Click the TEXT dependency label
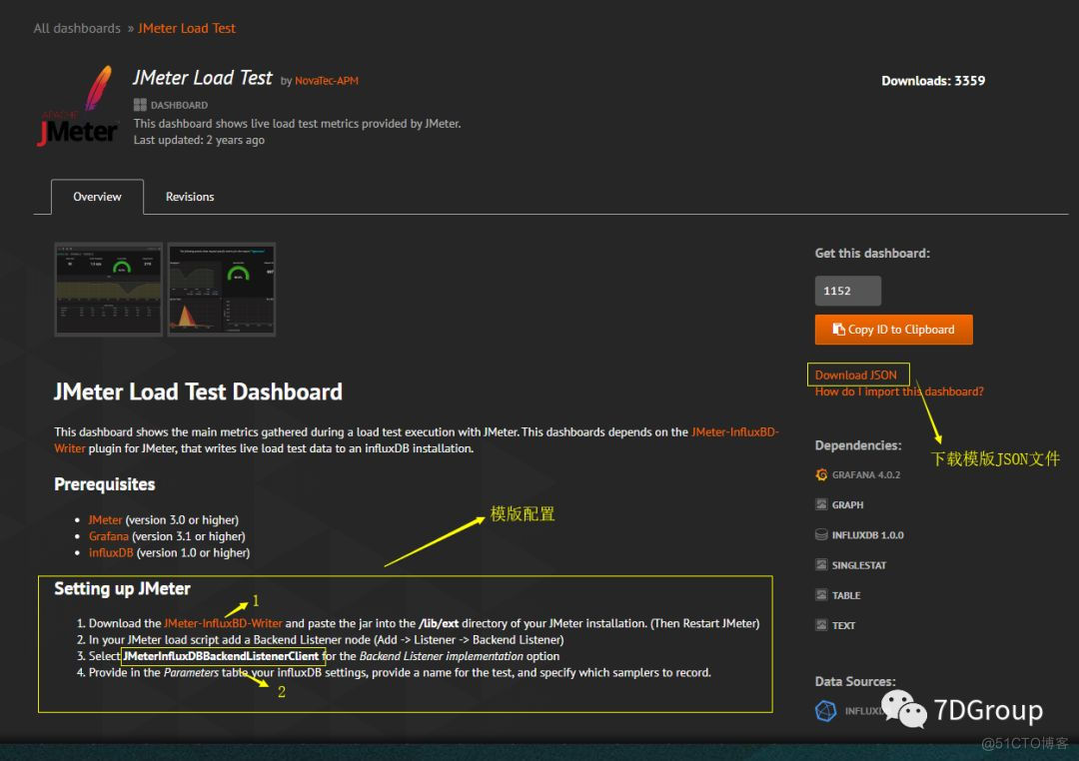Screen dimensions: 1079x761 point(843,625)
